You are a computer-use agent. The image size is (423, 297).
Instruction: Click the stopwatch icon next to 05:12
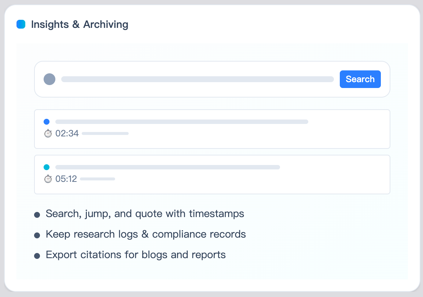click(48, 179)
